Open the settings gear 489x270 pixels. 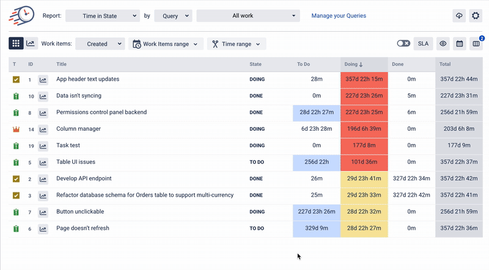point(475,16)
